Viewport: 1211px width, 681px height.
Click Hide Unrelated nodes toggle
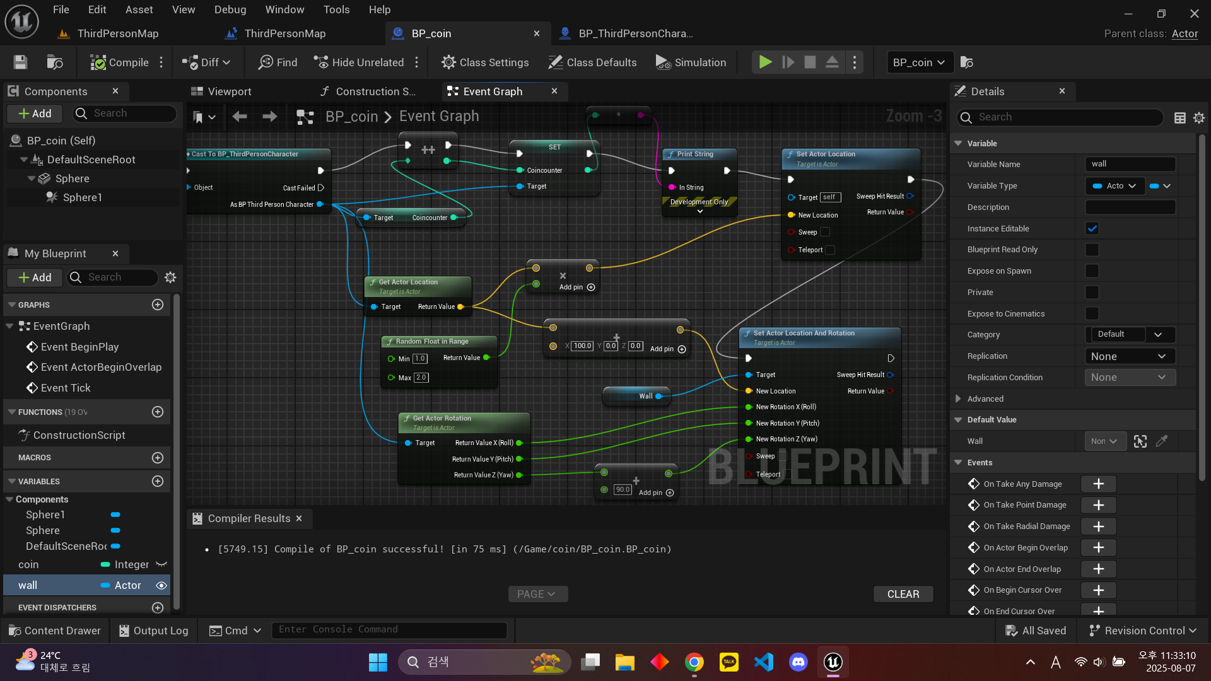360,62
